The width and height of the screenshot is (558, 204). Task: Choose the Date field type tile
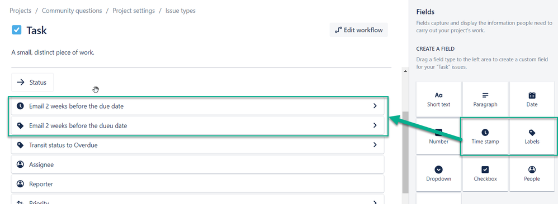(532, 99)
